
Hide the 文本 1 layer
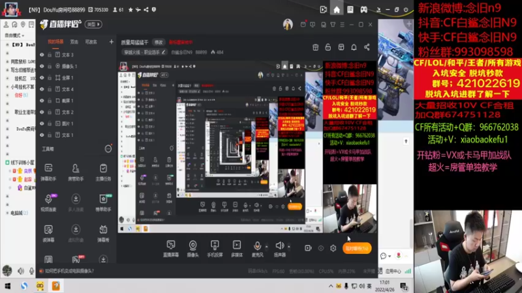42,135
